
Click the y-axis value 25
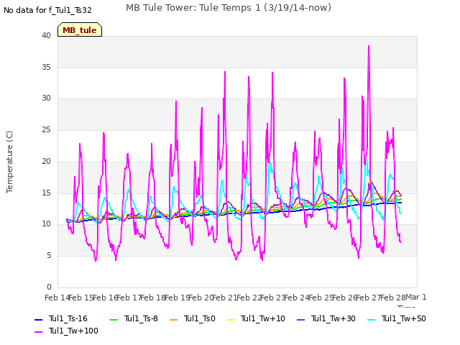pyautogui.click(x=46, y=129)
